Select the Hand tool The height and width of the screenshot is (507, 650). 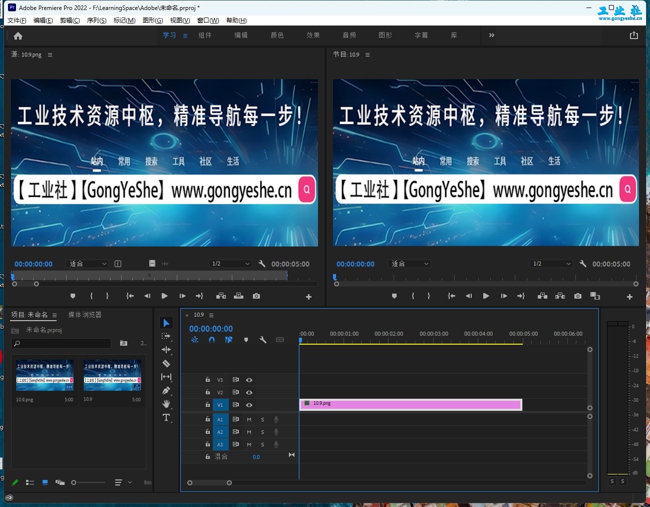[x=166, y=404]
